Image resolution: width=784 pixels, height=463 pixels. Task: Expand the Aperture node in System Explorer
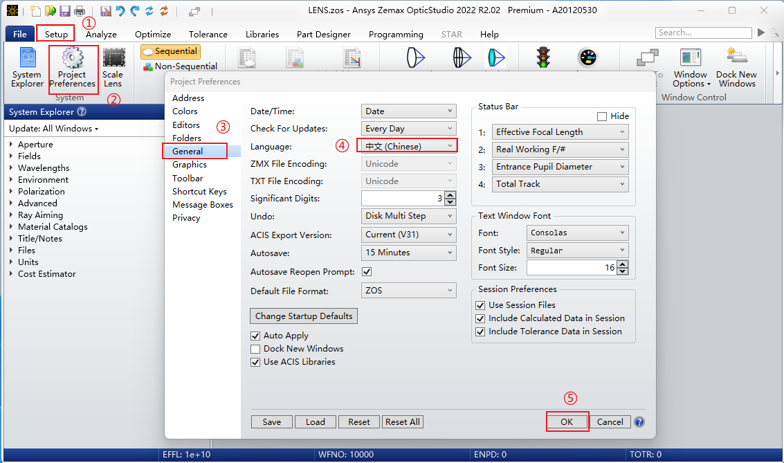click(x=11, y=144)
